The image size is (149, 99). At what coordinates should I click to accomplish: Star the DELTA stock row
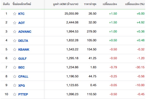(15, 41)
